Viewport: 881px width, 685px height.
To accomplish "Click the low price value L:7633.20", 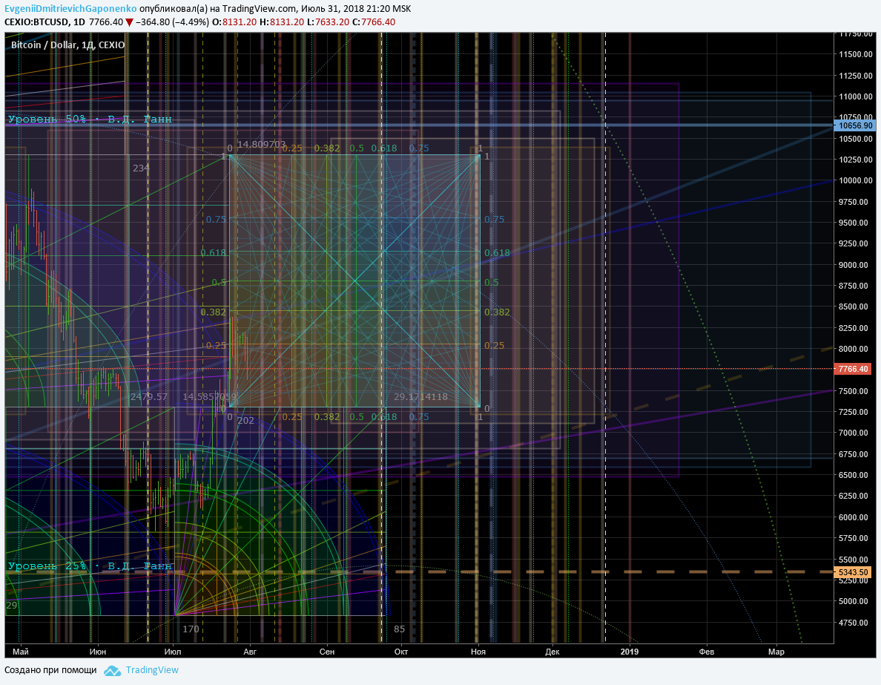I will point(328,22).
